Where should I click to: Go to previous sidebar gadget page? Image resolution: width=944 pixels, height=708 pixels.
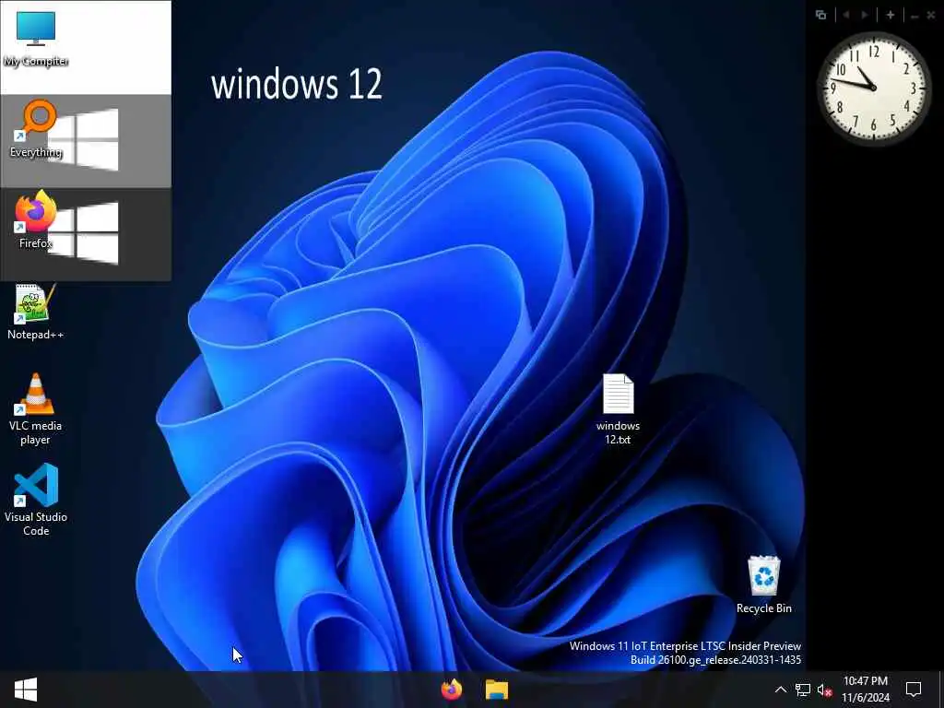[x=846, y=15]
